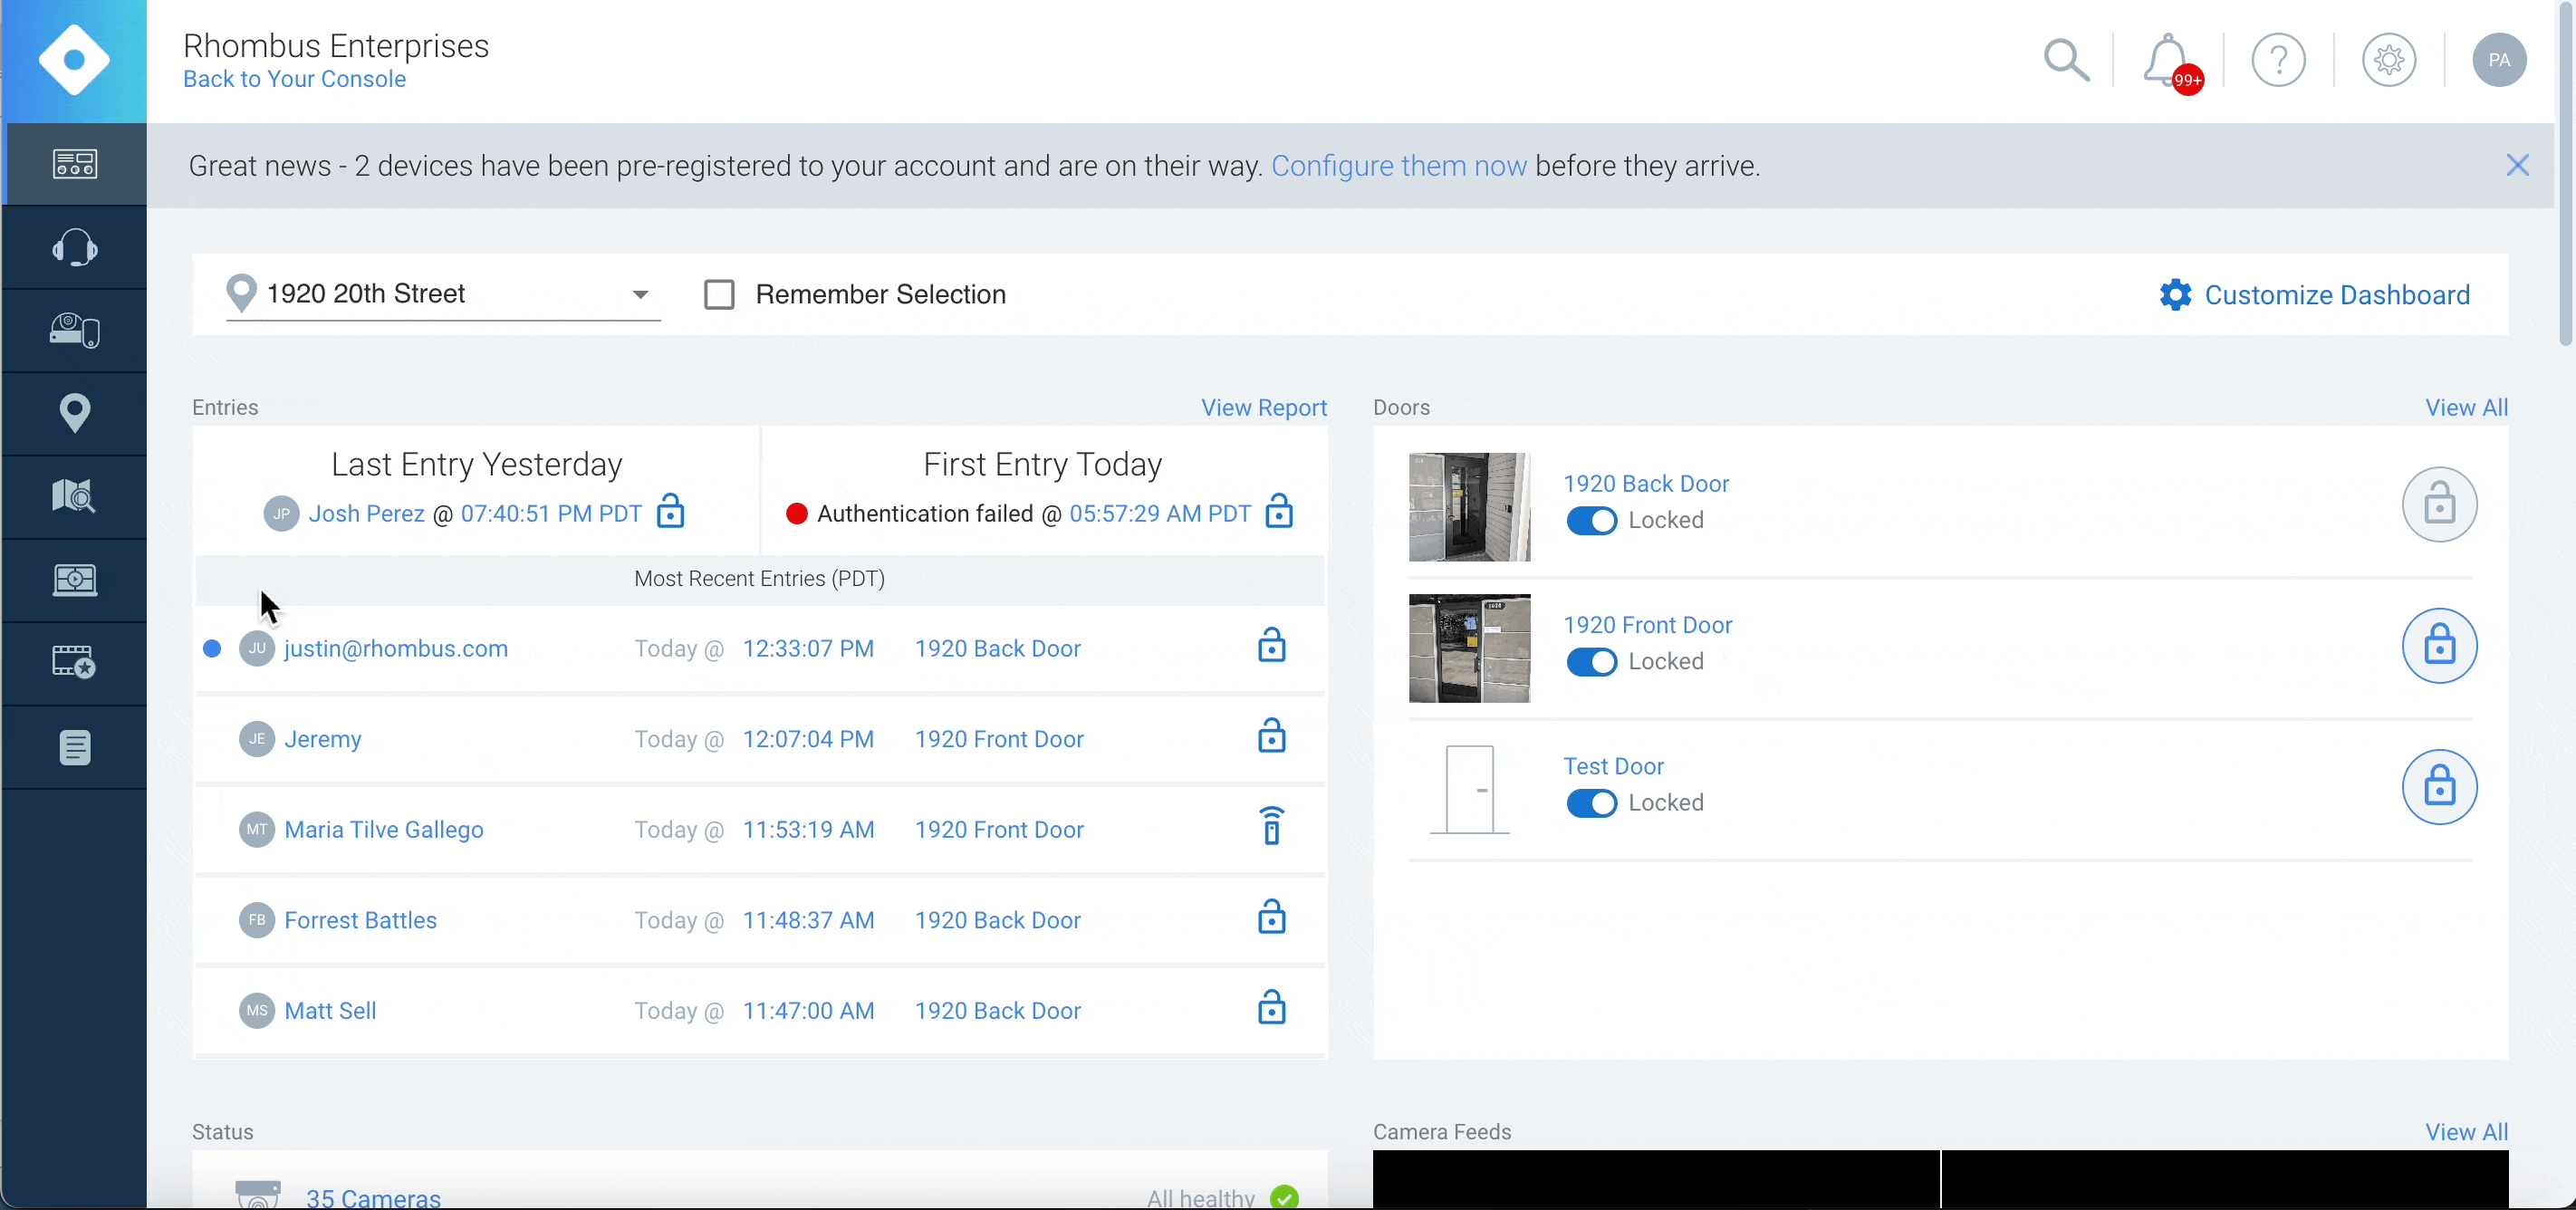Click the remote unlock icon on Maria Tilve Gallego's row

point(1271,826)
